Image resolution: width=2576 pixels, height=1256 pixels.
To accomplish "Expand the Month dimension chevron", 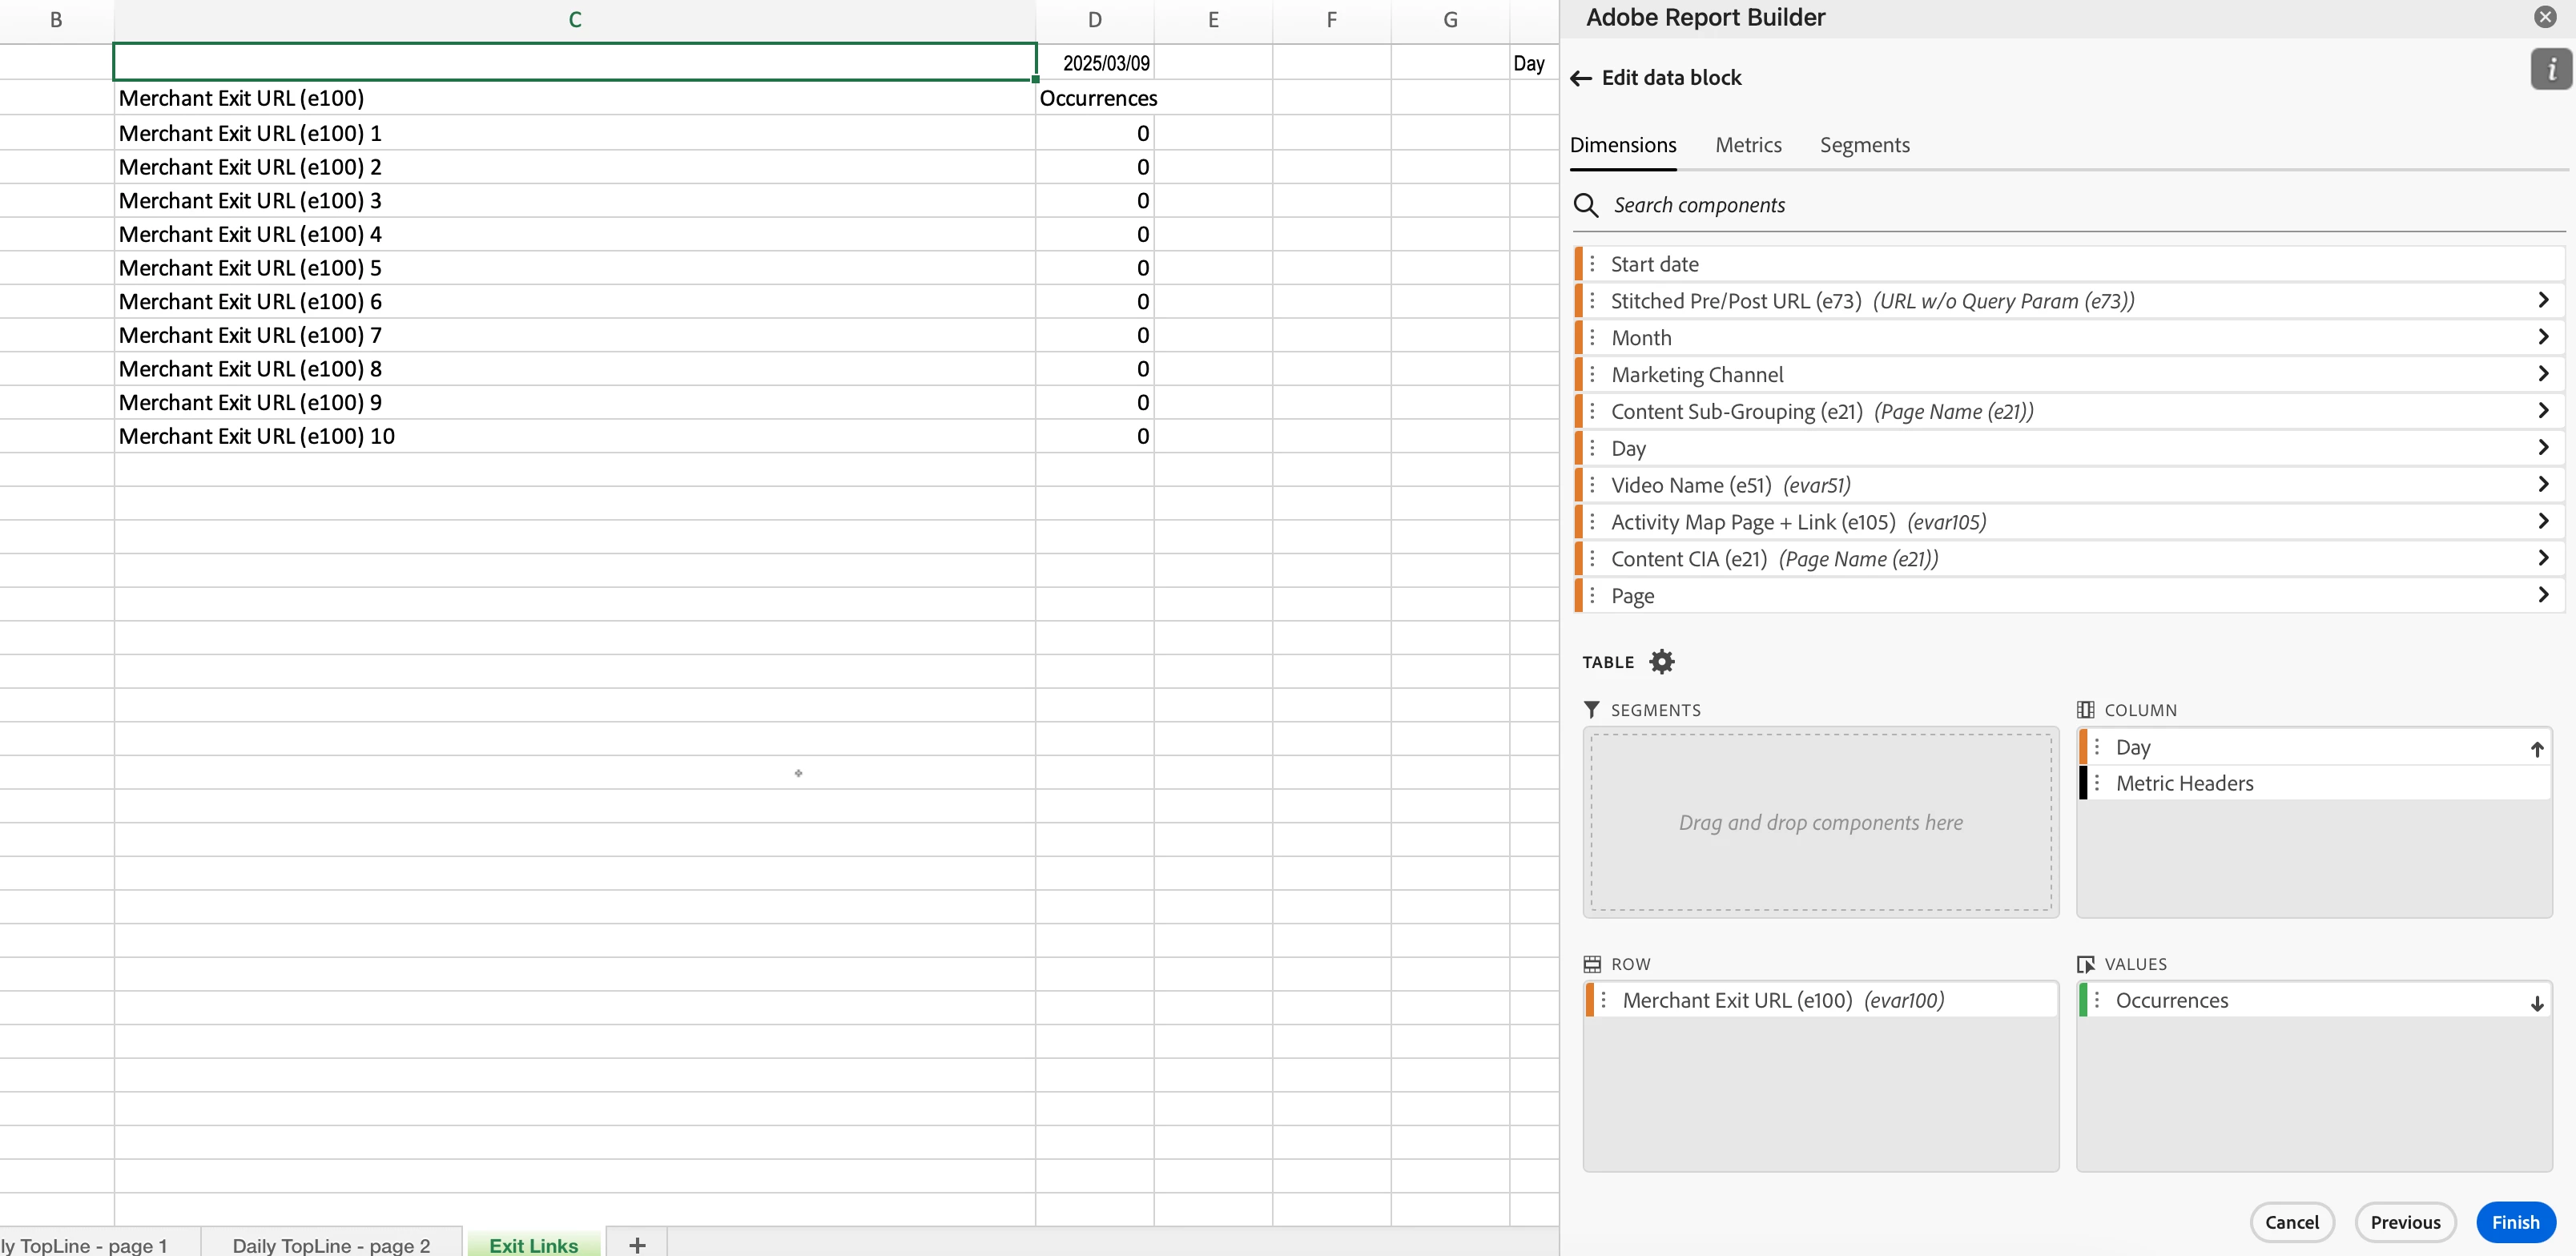I will click(x=2543, y=337).
